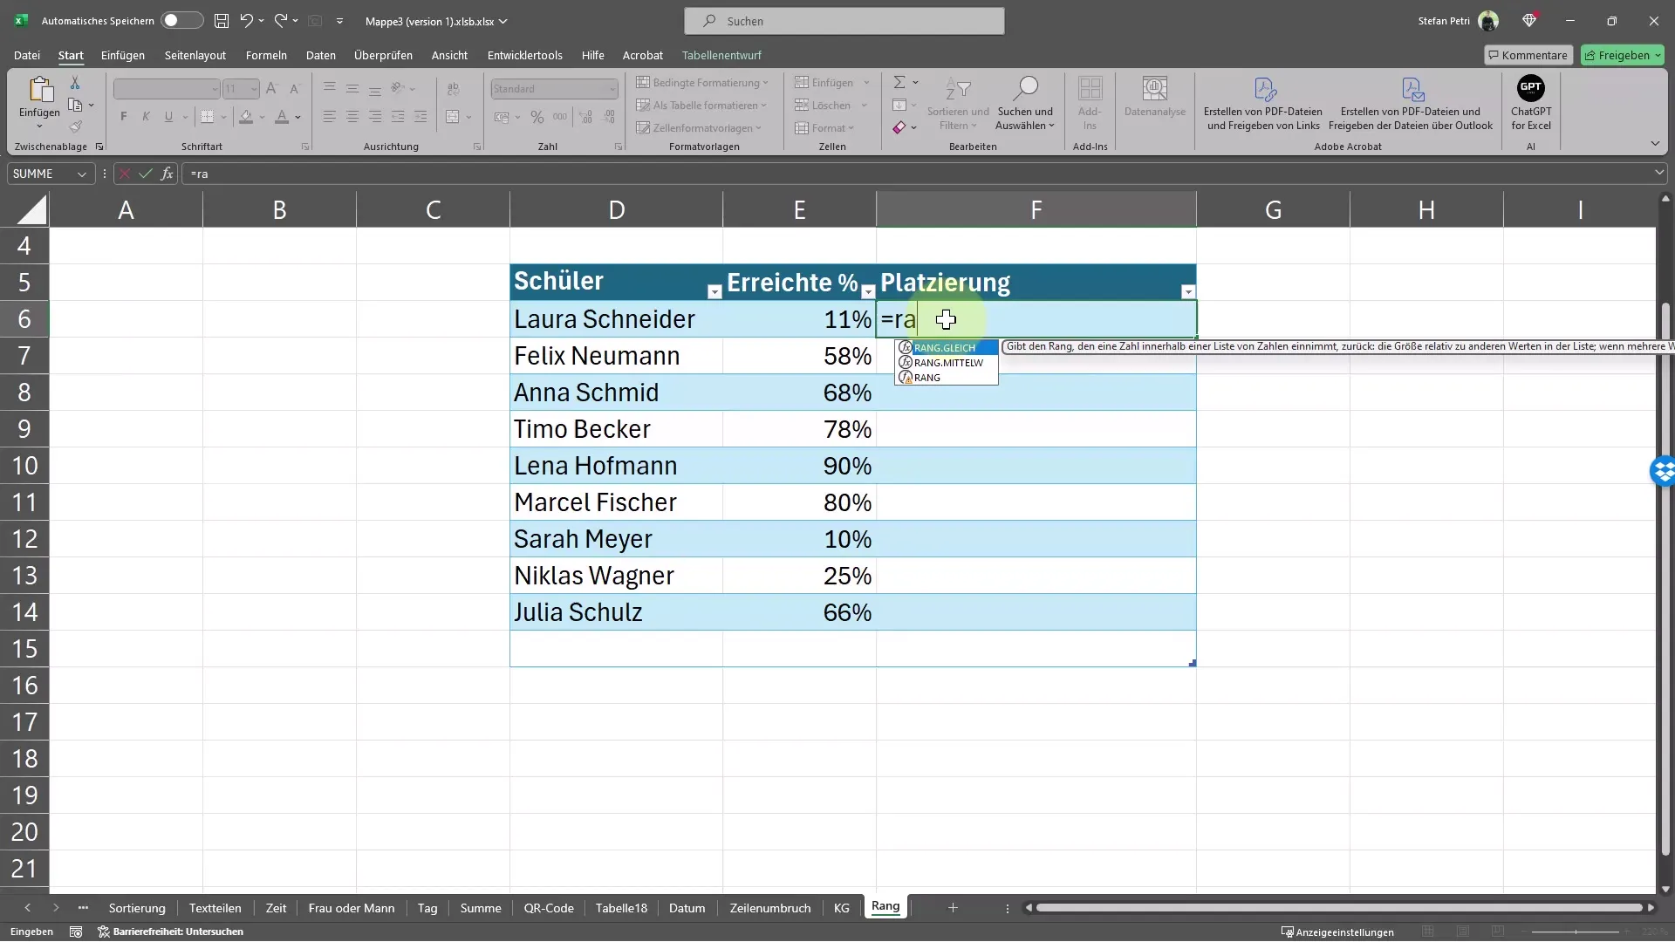This screenshot has height=942, width=1675.
Task: Select the Formeln ribbon tab
Action: tap(267, 54)
